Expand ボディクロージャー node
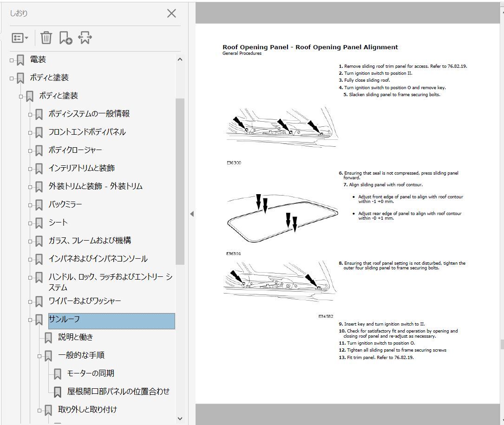The height and width of the screenshot is (425, 504). [x=30, y=151]
